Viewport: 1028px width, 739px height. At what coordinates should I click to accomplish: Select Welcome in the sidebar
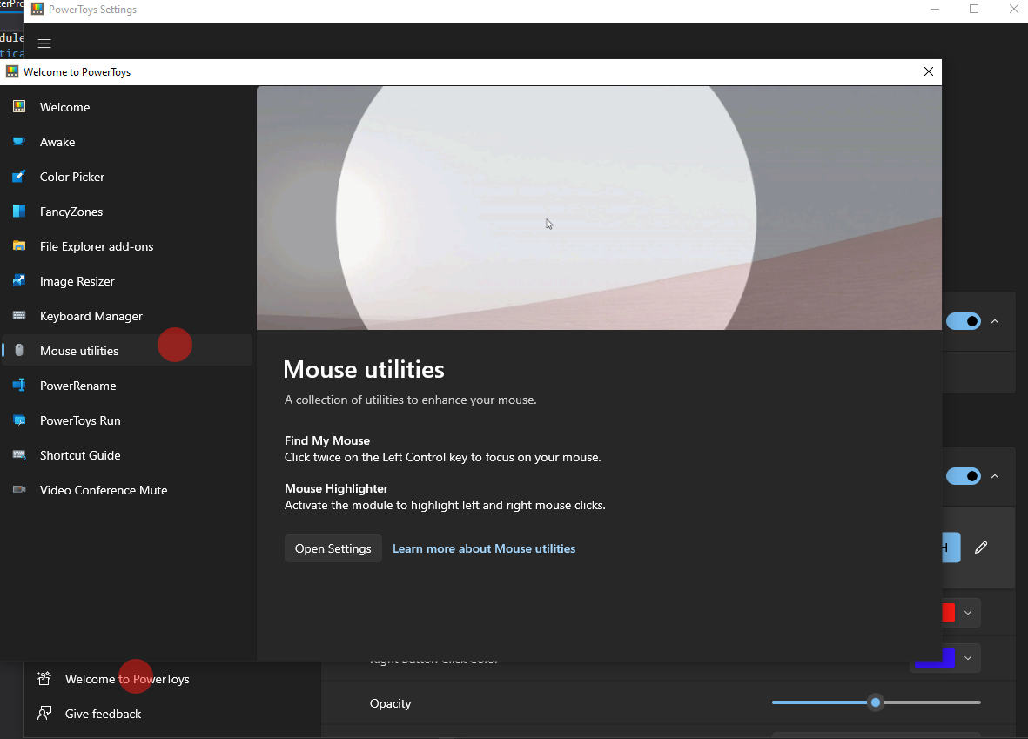(127, 107)
